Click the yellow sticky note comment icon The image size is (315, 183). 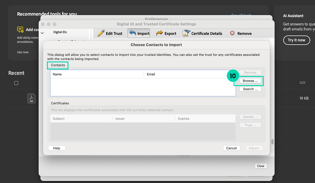(x=20, y=30)
